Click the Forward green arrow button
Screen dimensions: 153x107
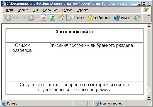tap(31, 18)
